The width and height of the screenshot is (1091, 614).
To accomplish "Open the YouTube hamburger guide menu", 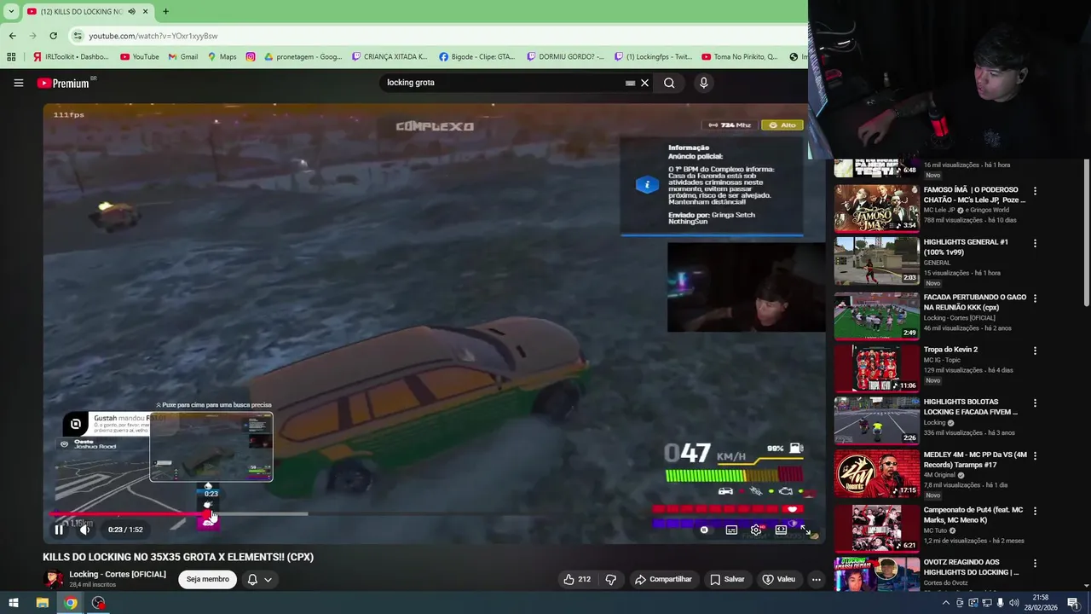I will [18, 83].
